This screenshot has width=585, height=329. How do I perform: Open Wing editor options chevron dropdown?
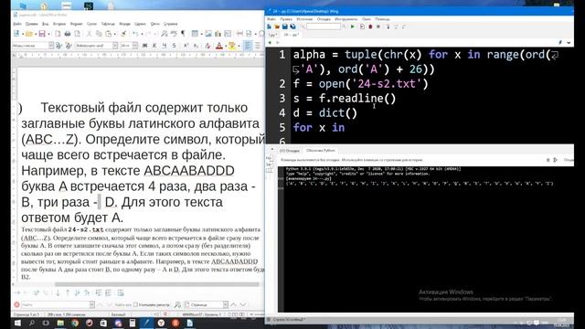569,43
